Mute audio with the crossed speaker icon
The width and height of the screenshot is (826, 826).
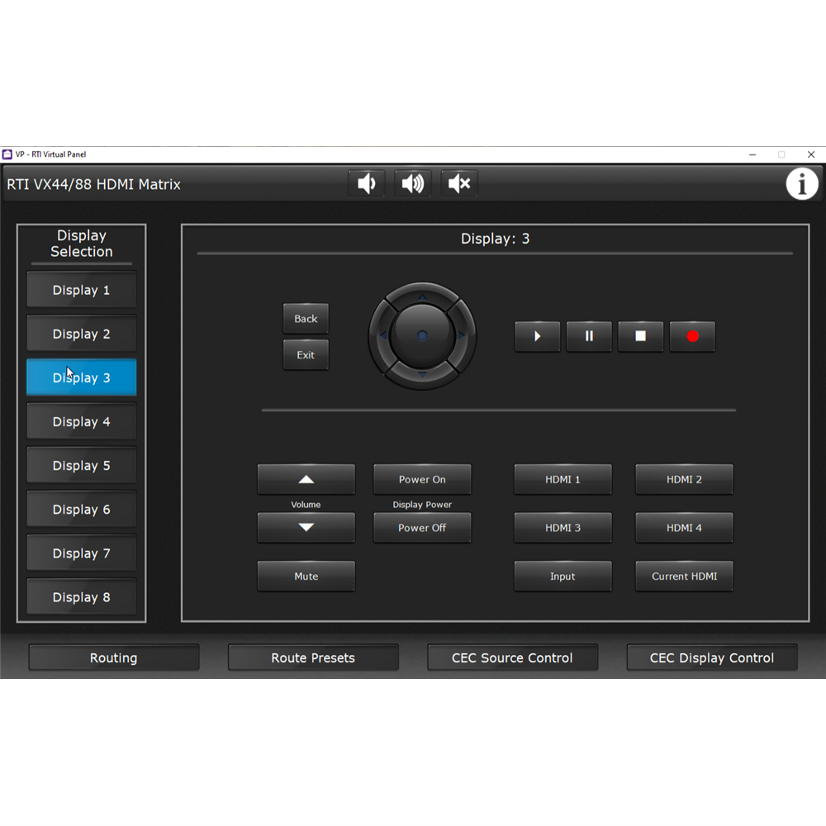coord(459,183)
